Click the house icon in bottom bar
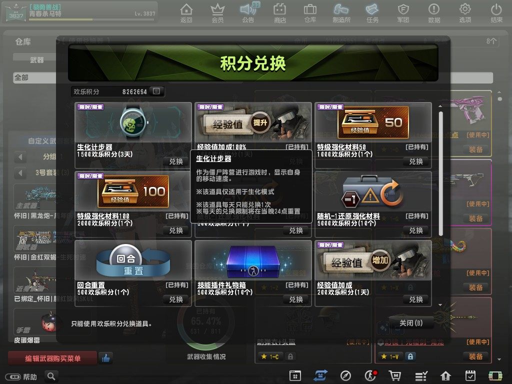 coord(445,376)
